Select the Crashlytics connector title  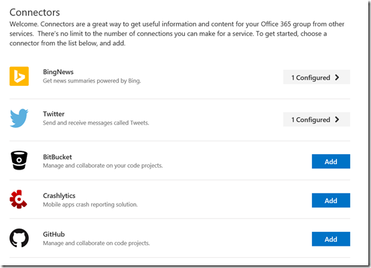click(x=59, y=196)
